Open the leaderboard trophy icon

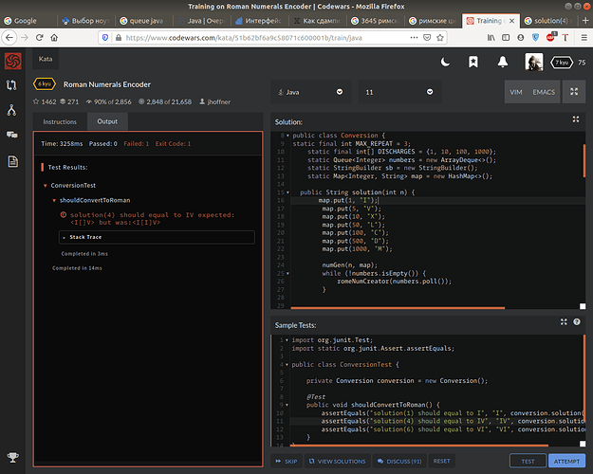click(x=13, y=457)
